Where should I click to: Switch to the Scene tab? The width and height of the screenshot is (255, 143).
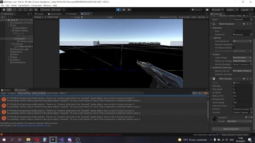(x=39, y=14)
